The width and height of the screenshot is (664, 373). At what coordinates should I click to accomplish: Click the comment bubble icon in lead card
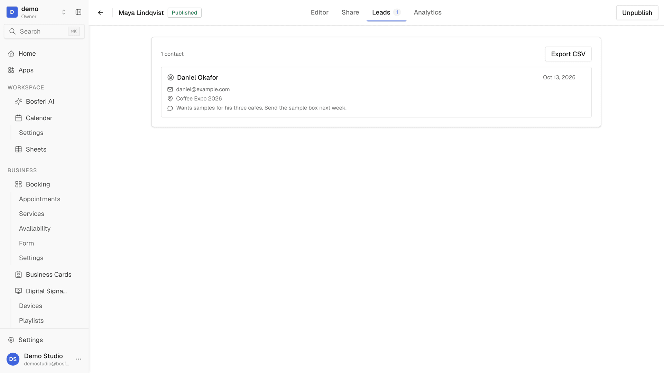(x=170, y=108)
